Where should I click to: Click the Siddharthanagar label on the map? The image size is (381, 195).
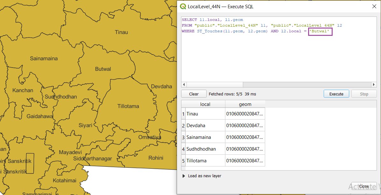point(93,159)
